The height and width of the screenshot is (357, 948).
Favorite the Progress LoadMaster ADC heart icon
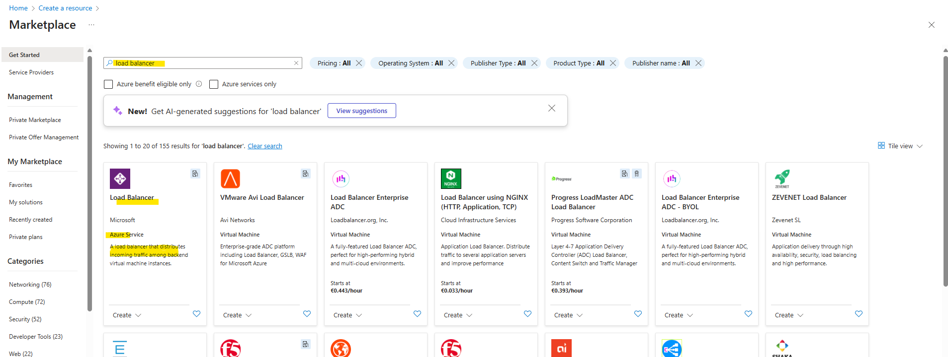(638, 314)
